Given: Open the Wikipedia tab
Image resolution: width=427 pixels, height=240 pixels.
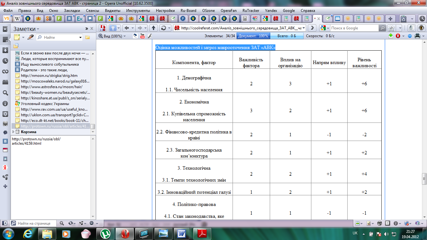Looking at the screenshot, I should [x=18, y=18].
